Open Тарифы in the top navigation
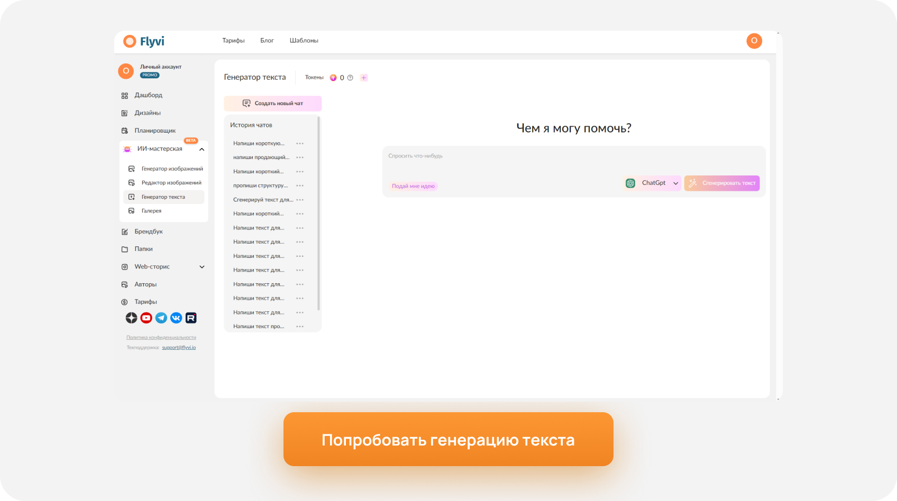The height and width of the screenshot is (501, 897). point(233,41)
